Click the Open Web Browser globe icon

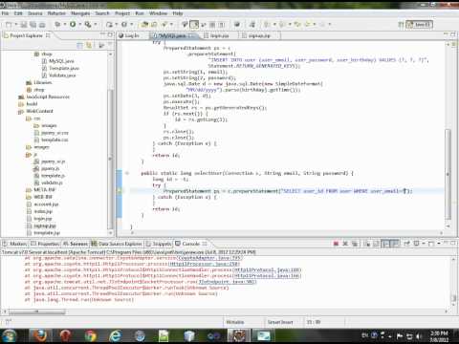click(x=237, y=24)
